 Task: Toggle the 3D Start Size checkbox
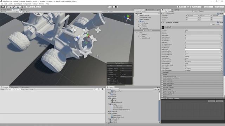point(185,41)
